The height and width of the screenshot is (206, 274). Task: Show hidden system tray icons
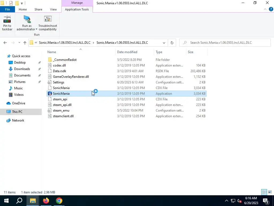[226, 201]
